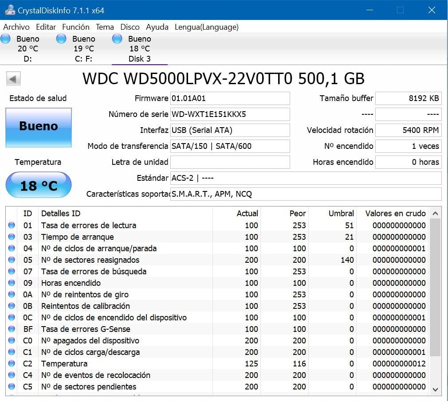Click the buffer size field 8192 KB
The width and height of the screenshot is (448, 401).
point(409,98)
